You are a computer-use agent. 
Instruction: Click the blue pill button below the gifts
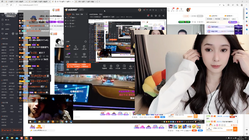[200, 130]
